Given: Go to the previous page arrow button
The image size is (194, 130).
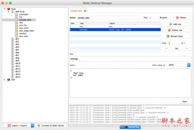Looking at the screenshot, I should point(167,48).
